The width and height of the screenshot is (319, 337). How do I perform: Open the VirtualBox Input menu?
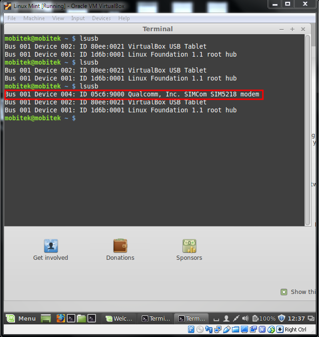[x=78, y=18]
